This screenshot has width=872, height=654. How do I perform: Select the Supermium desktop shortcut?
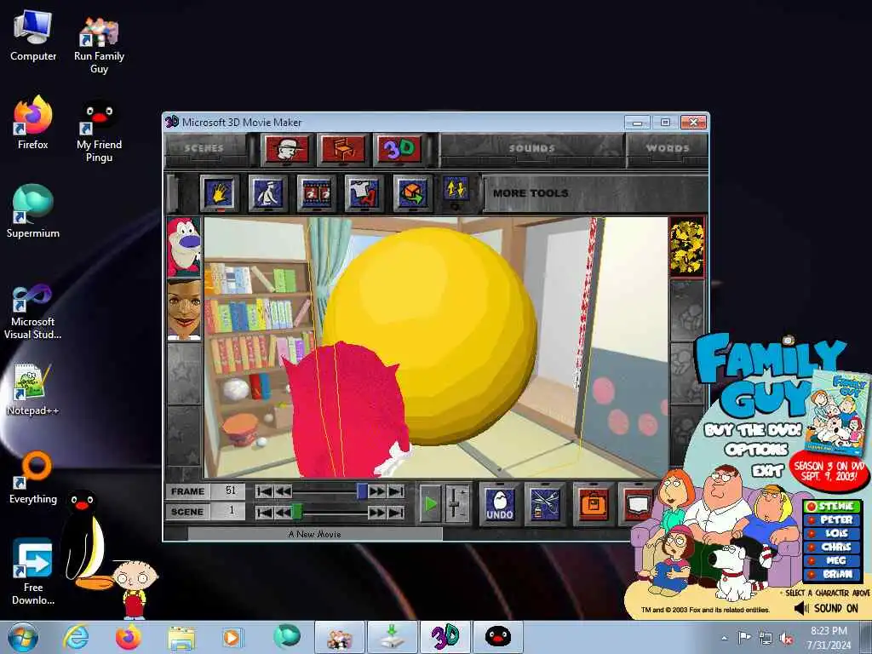33,211
